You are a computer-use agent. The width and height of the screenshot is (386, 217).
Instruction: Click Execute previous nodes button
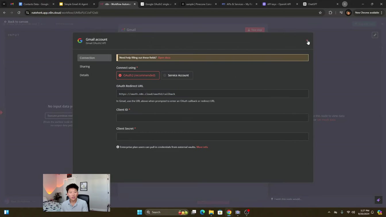point(60,116)
